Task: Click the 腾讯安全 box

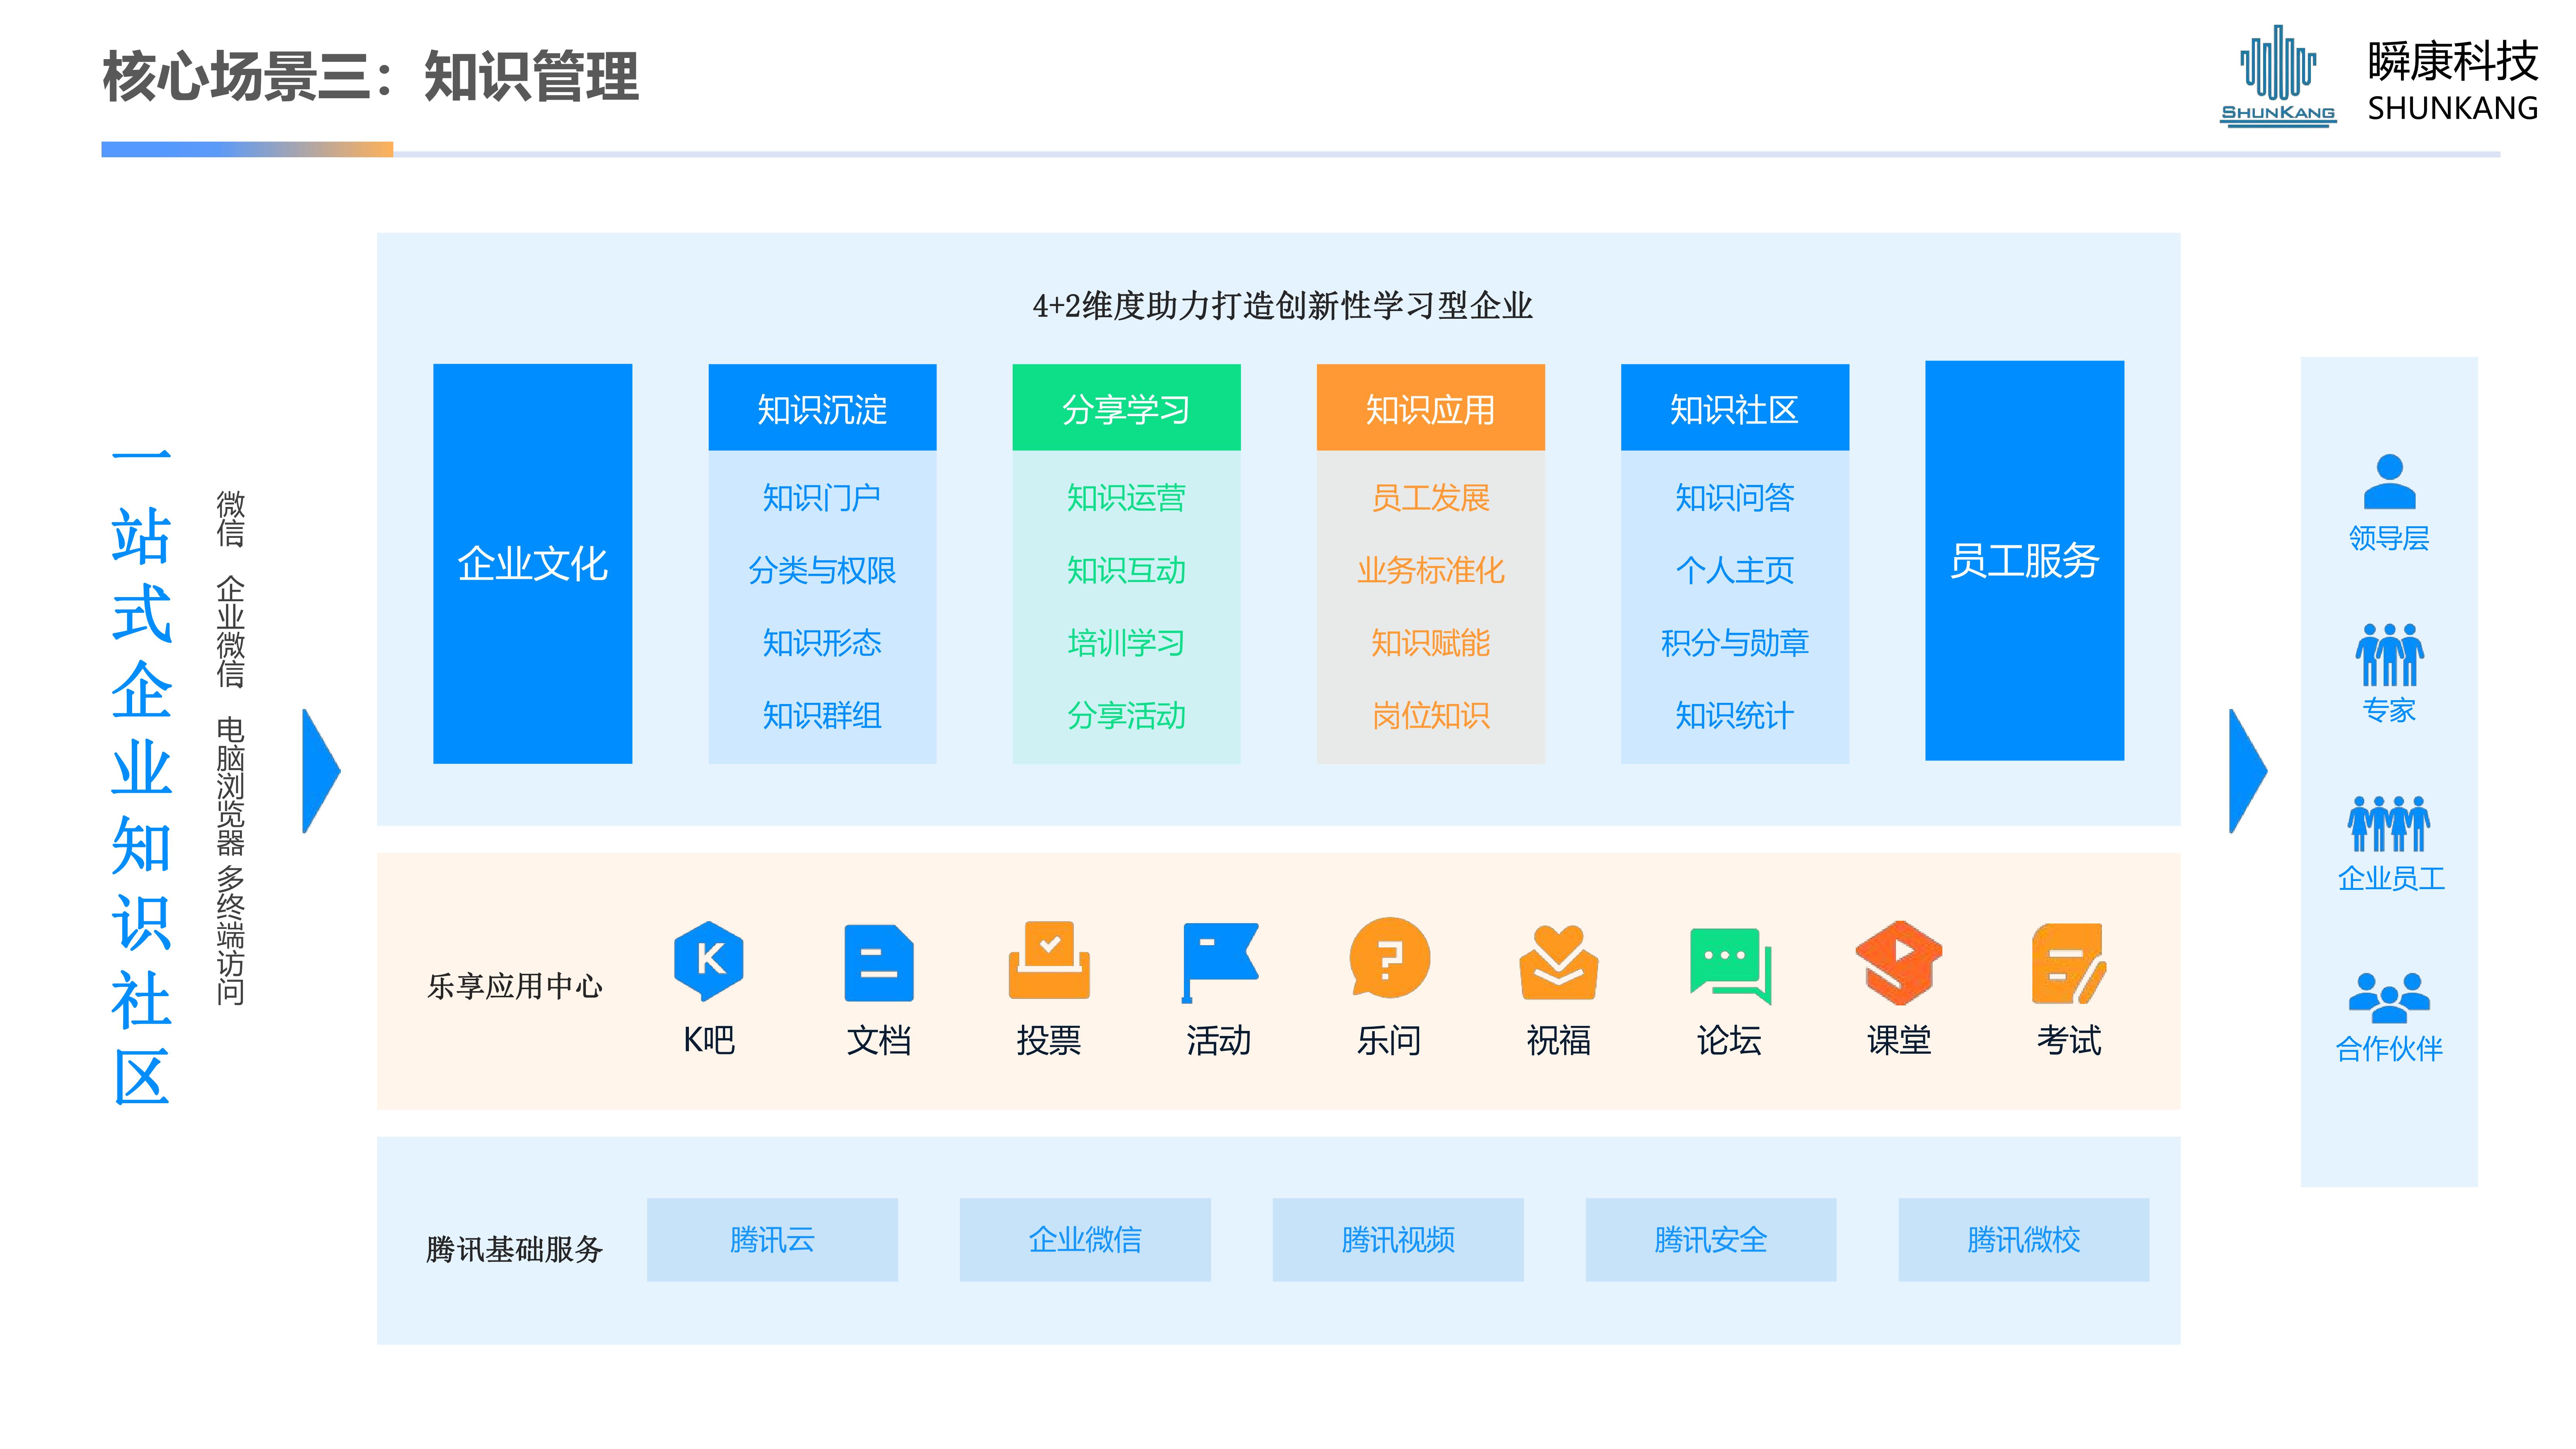Action: pyautogui.click(x=1711, y=1239)
